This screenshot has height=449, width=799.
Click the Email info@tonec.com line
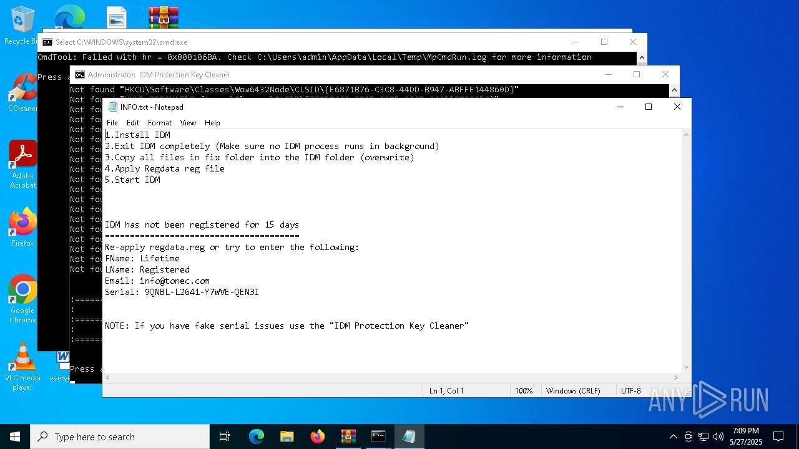click(157, 281)
